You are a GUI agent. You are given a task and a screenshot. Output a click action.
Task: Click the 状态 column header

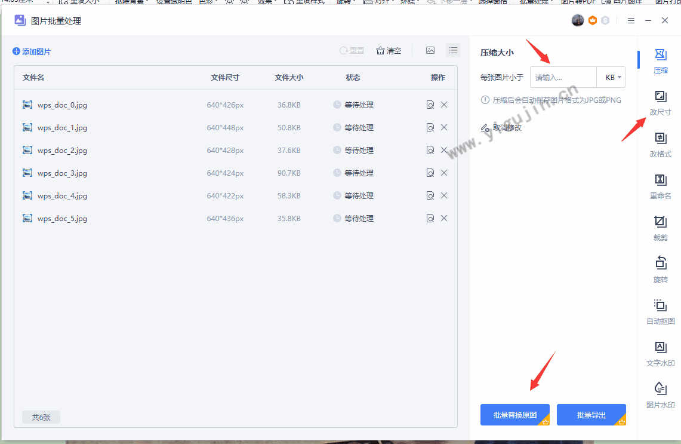tap(353, 78)
